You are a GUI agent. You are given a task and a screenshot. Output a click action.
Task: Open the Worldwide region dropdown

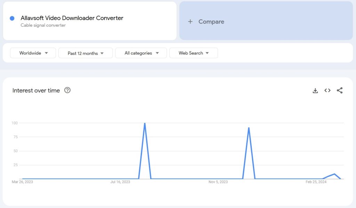click(33, 53)
